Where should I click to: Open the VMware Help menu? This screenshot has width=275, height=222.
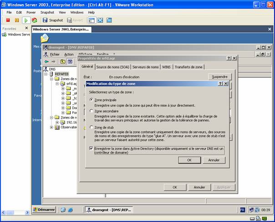click(x=91, y=12)
